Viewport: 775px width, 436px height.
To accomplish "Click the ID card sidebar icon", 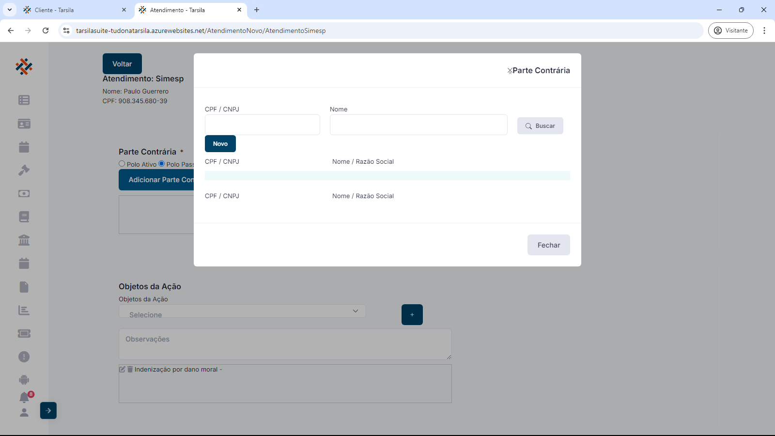I will click(x=24, y=124).
